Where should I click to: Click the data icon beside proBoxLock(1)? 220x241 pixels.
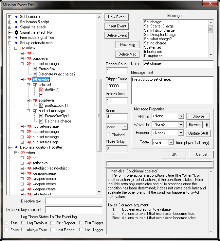(41, 105)
